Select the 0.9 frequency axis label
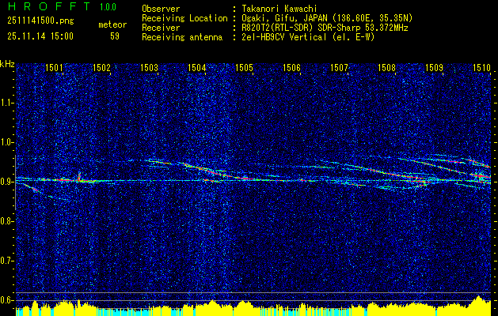498x316 pixels. point(7,181)
